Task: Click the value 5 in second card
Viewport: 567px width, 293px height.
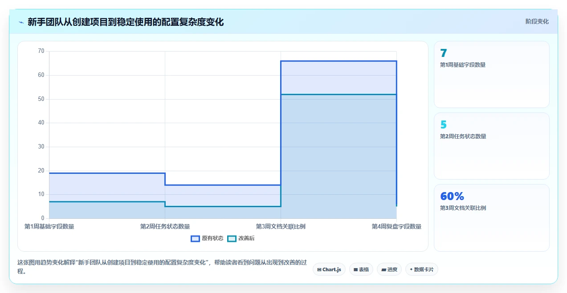Action: tap(443, 125)
